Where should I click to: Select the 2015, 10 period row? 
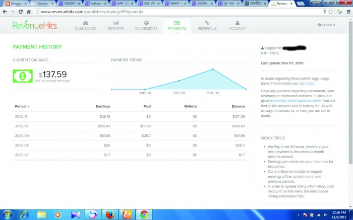[130, 126]
